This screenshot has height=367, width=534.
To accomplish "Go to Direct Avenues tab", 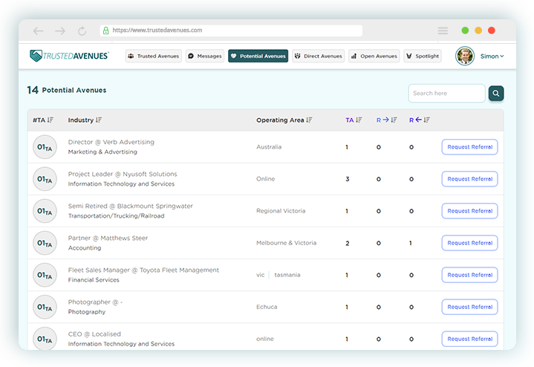I will click(318, 56).
